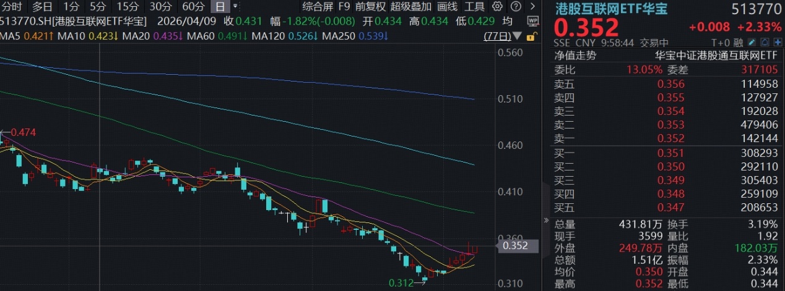Click the pencil note icon beside 融

coord(752,43)
